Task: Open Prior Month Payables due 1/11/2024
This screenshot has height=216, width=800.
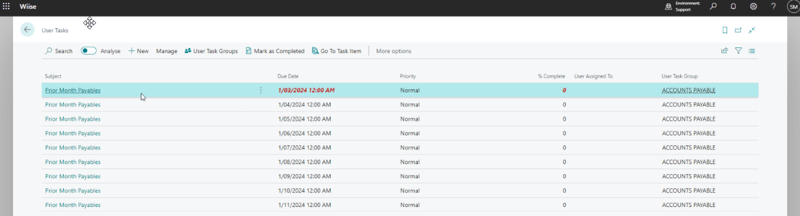Action: (73, 205)
